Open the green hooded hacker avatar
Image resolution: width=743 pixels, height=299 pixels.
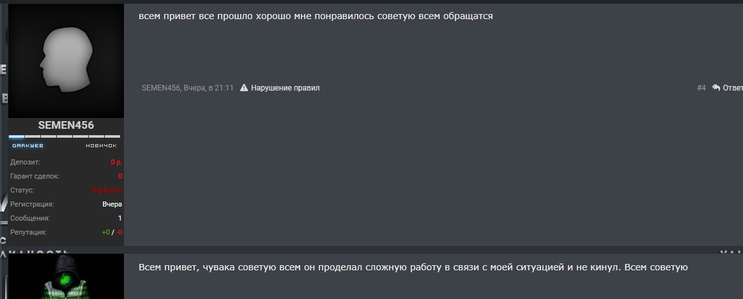[66, 277]
